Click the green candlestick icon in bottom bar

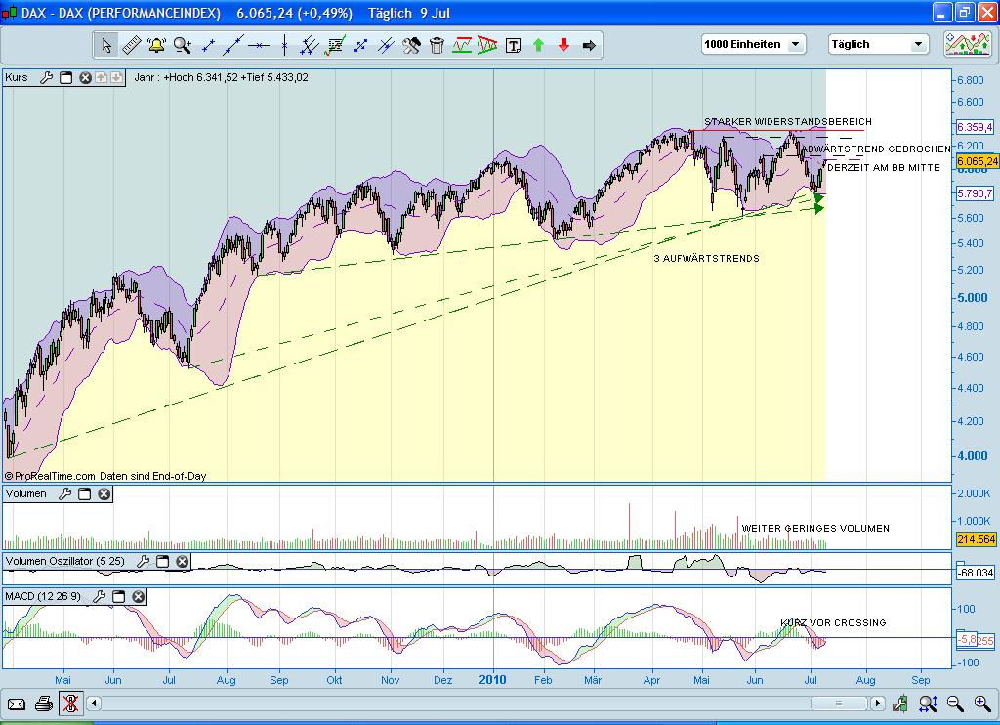[899, 704]
